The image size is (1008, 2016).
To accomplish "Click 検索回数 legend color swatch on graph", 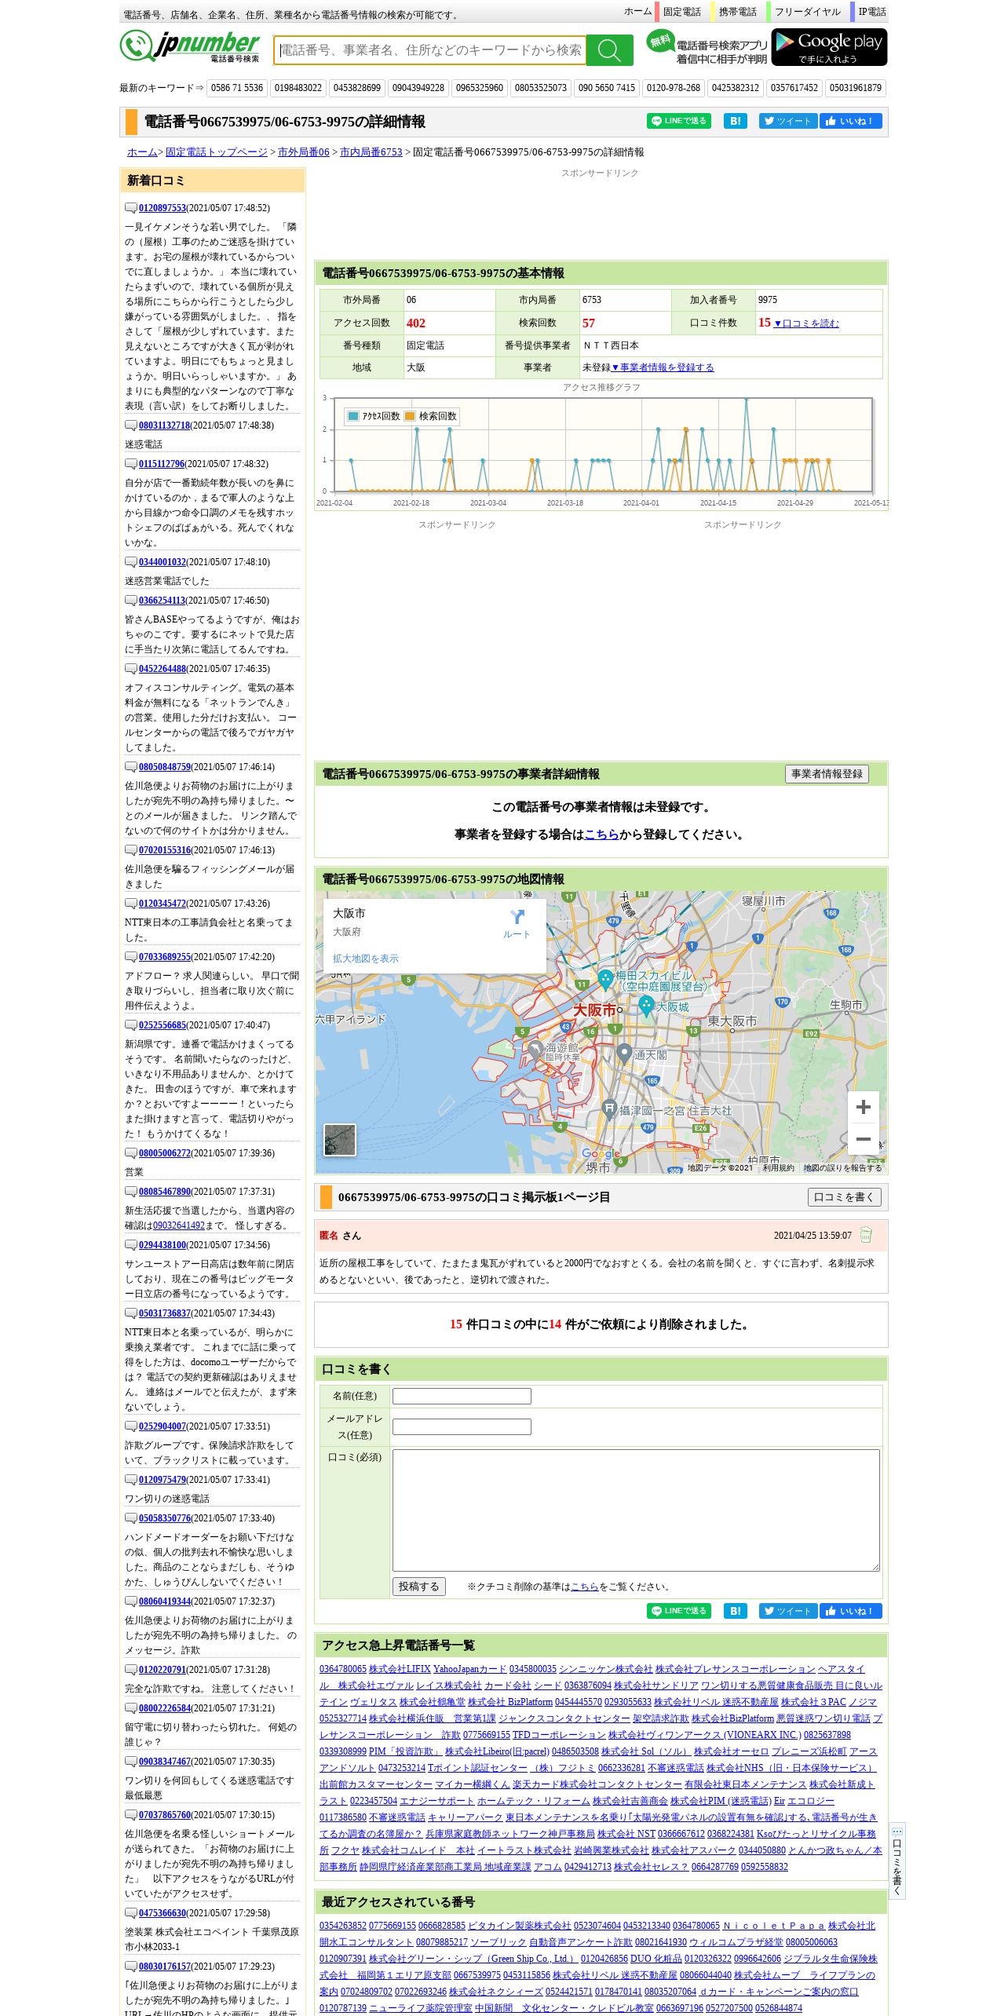I will pyautogui.click(x=409, y=416).
